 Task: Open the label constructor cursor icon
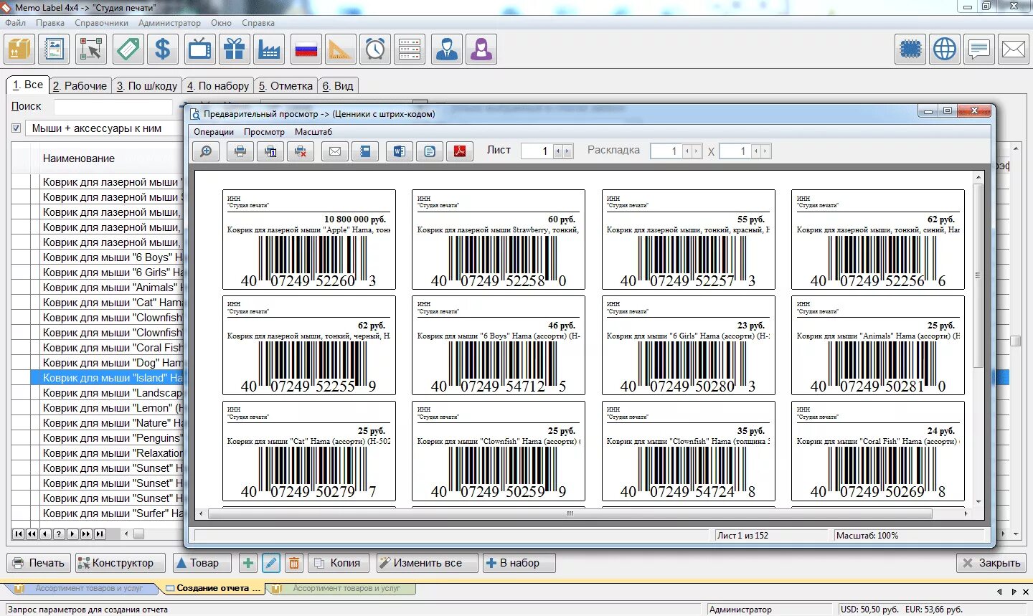91,49
